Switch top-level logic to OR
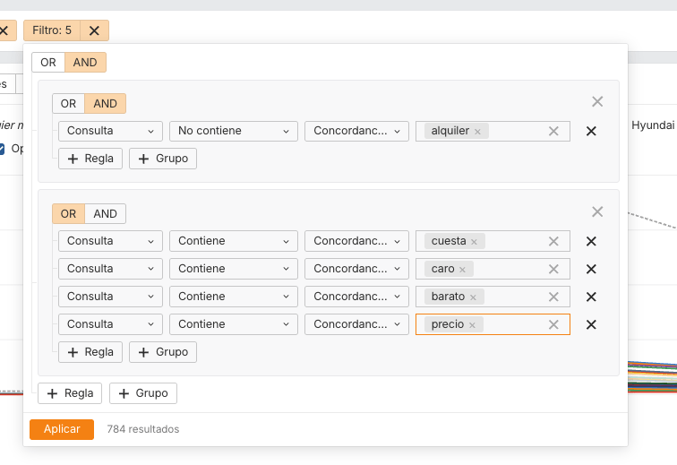 tap(48, 63)
